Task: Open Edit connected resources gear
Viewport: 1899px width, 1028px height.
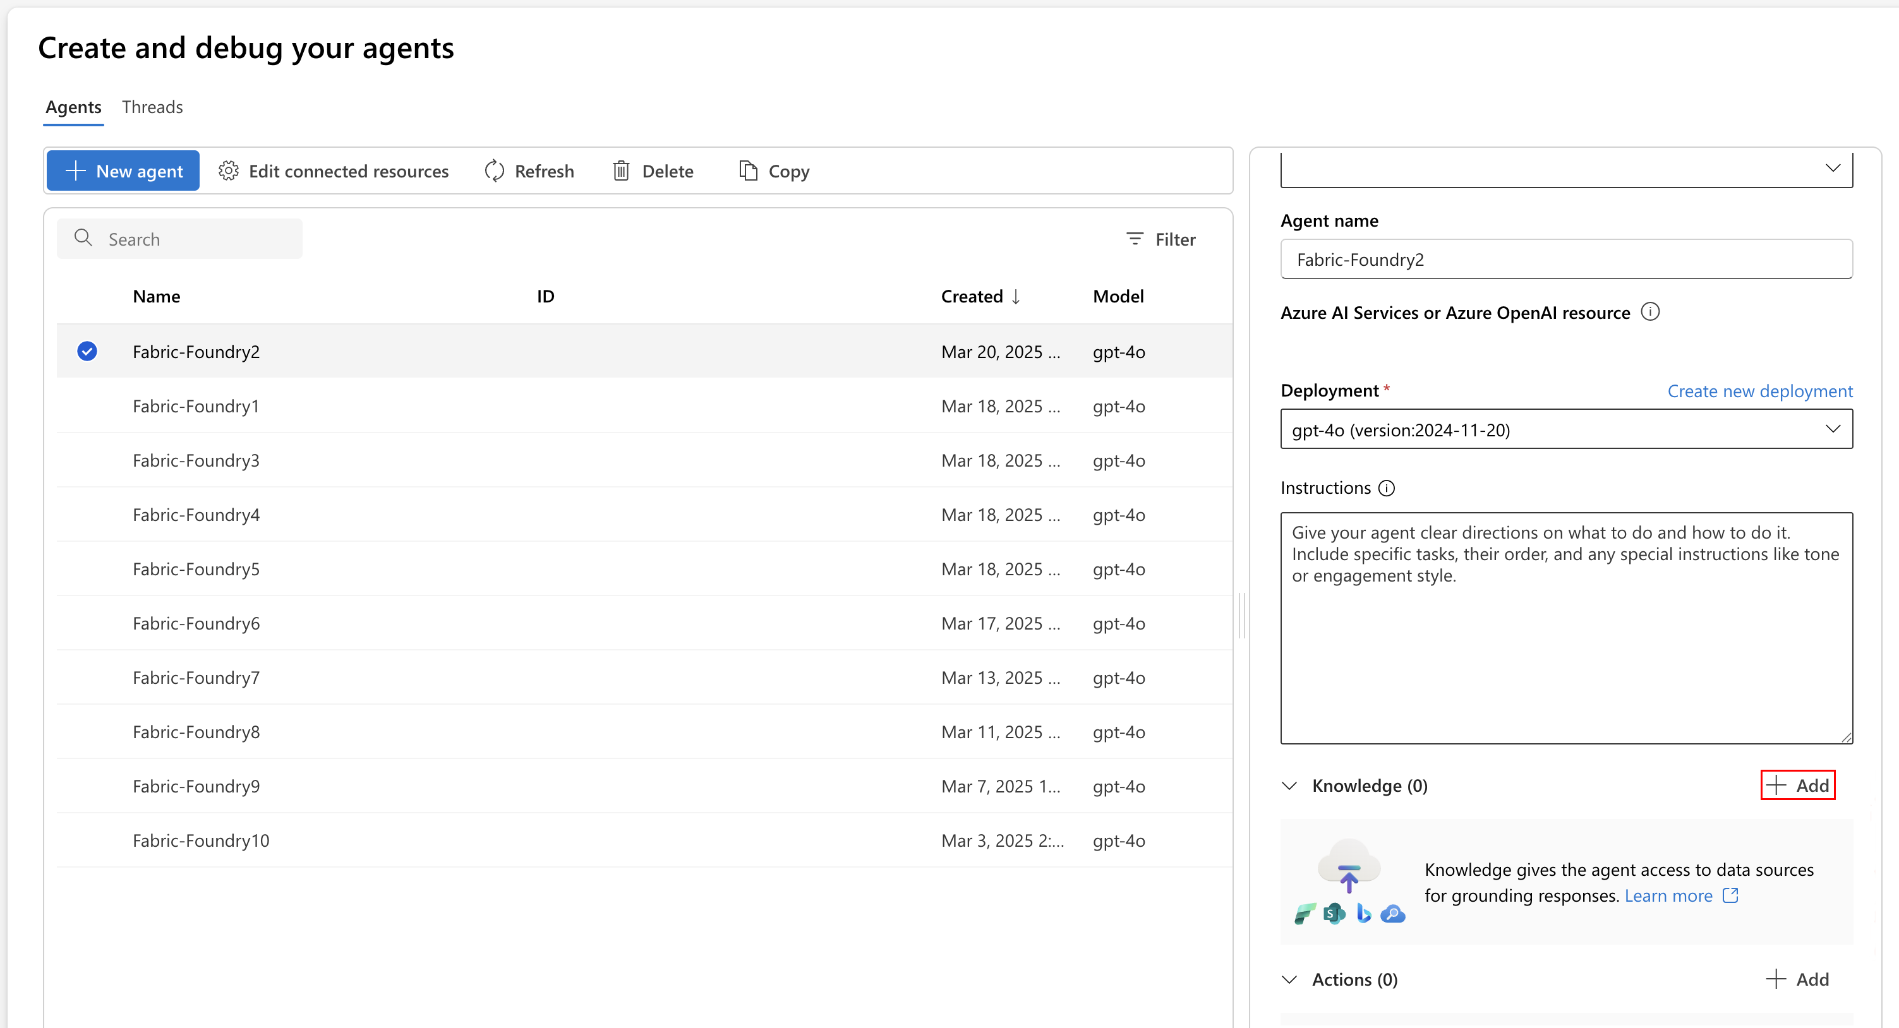Action: tap(229, 171)
